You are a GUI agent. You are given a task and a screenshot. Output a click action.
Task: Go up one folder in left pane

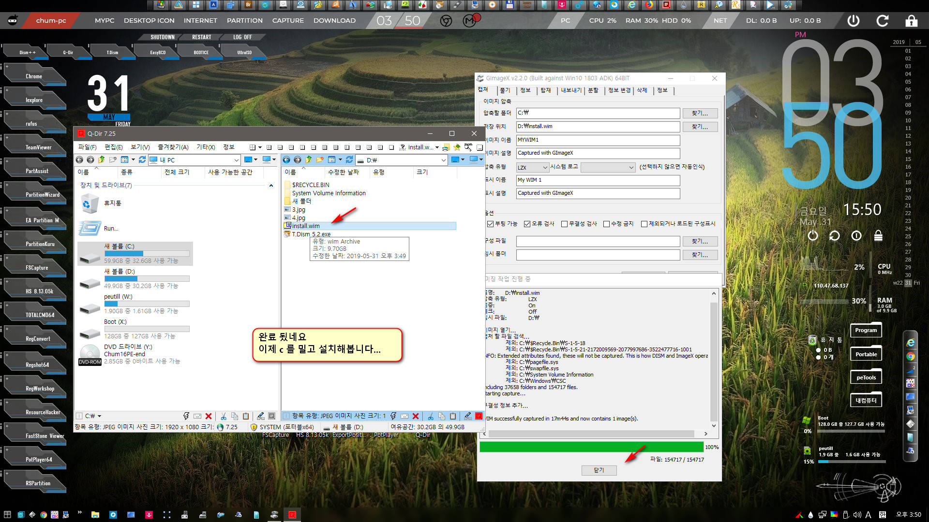101,159
